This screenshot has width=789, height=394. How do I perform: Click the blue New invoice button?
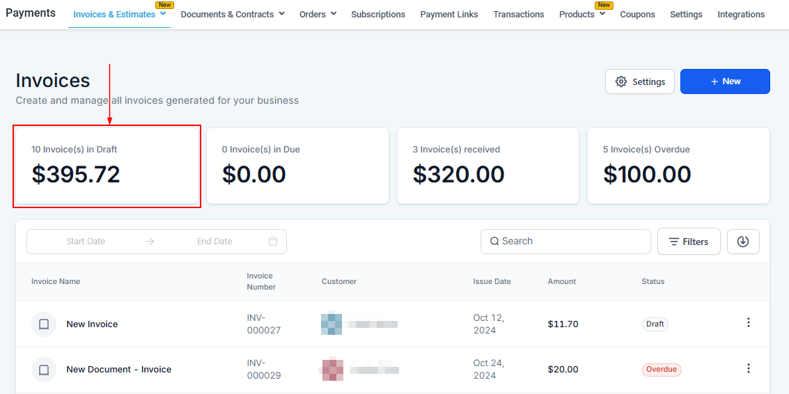[x=725, y=81]
